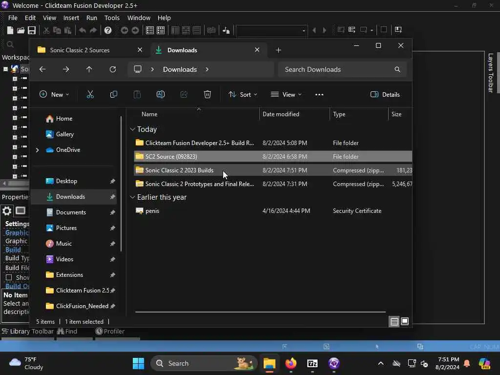The image size is (500, 375).
Task: Click the Search Downloads field
Action: [x=342, y=69]
